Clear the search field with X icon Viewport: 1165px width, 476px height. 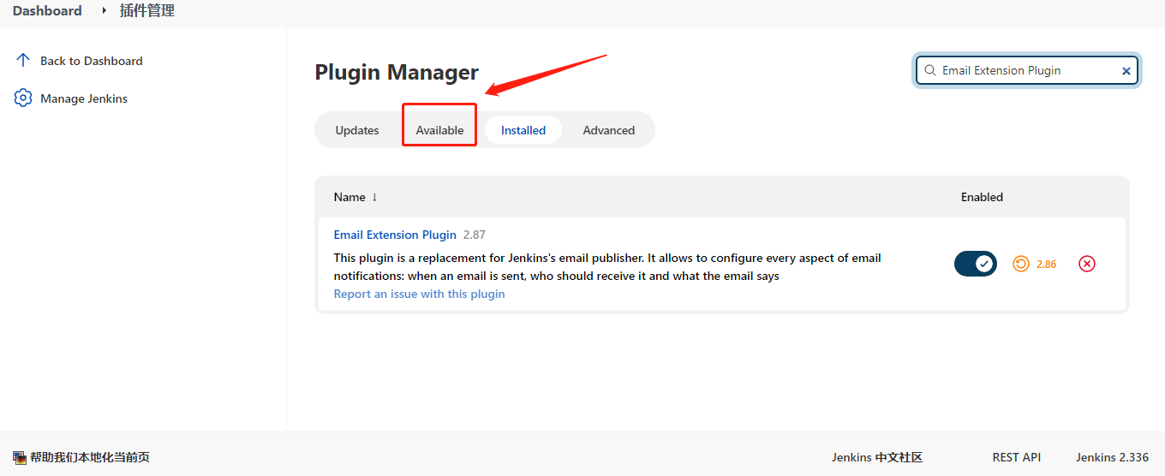point(1126,71)
